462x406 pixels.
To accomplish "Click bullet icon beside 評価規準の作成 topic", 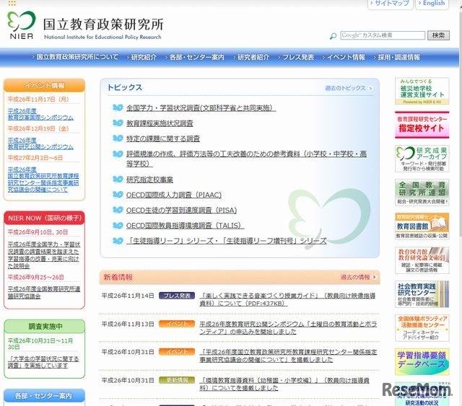I will (x=118, y=154).
